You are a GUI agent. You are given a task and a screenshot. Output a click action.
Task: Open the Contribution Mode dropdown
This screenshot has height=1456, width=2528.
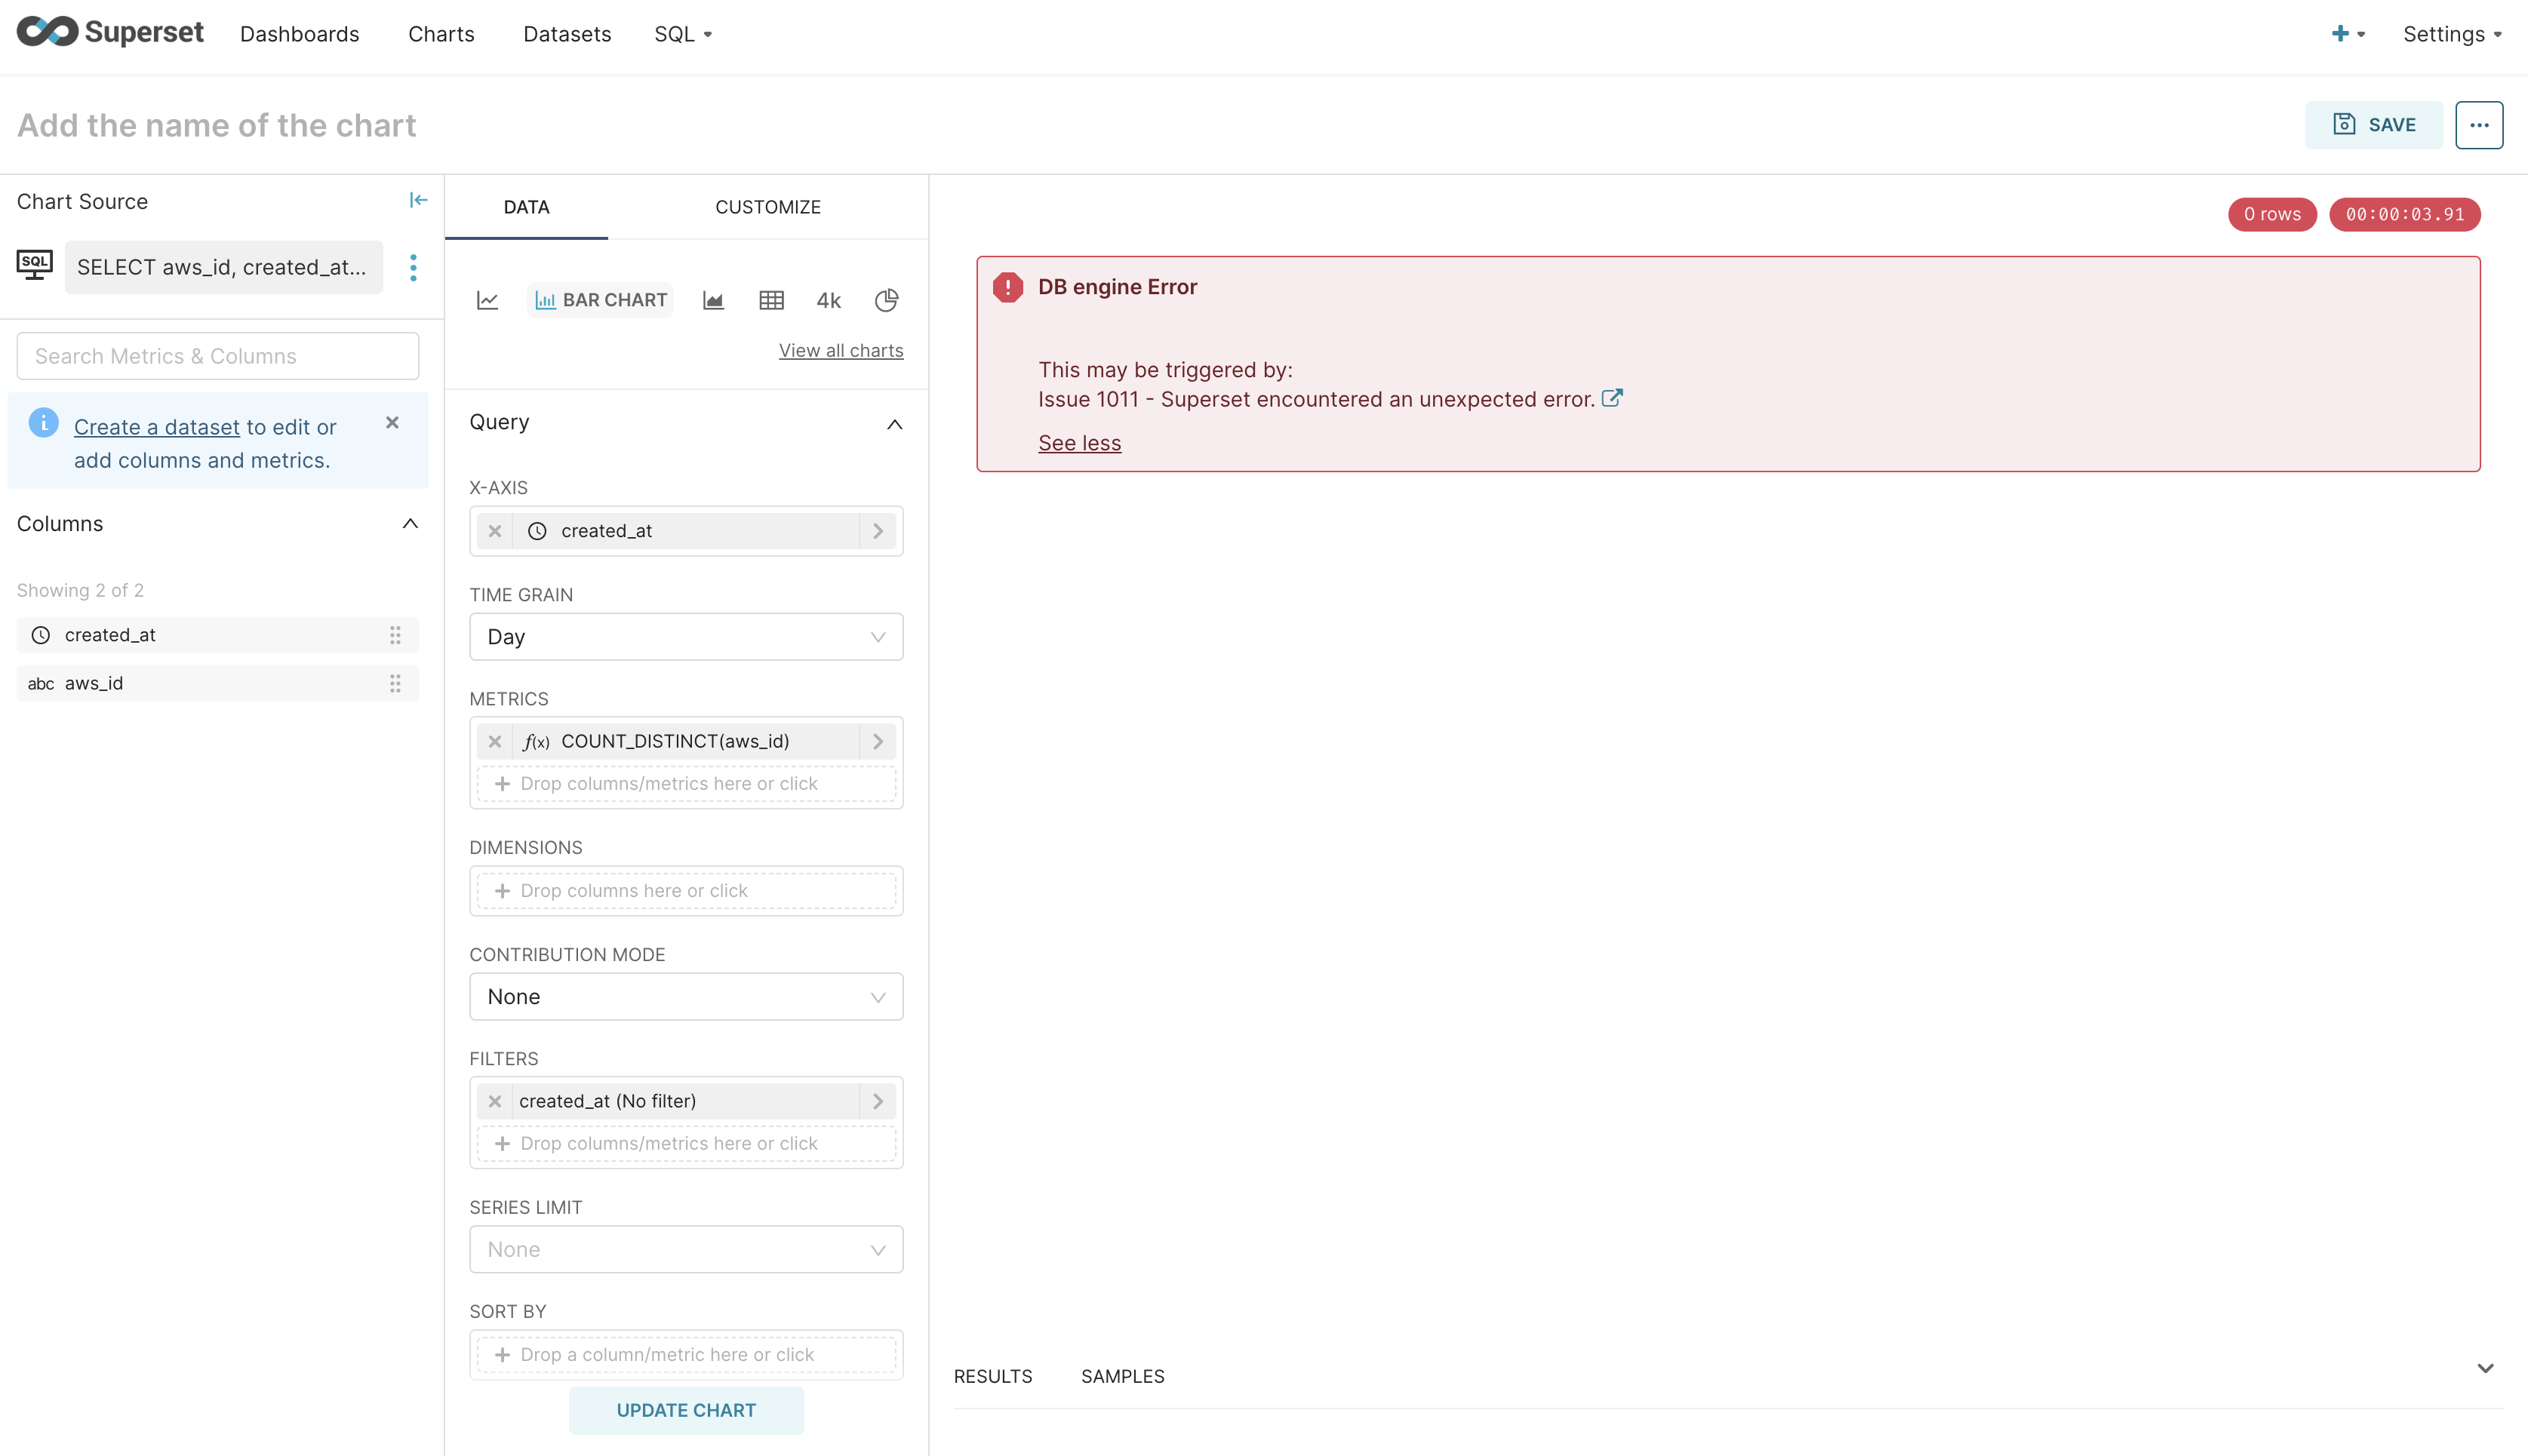click(686, 996)
